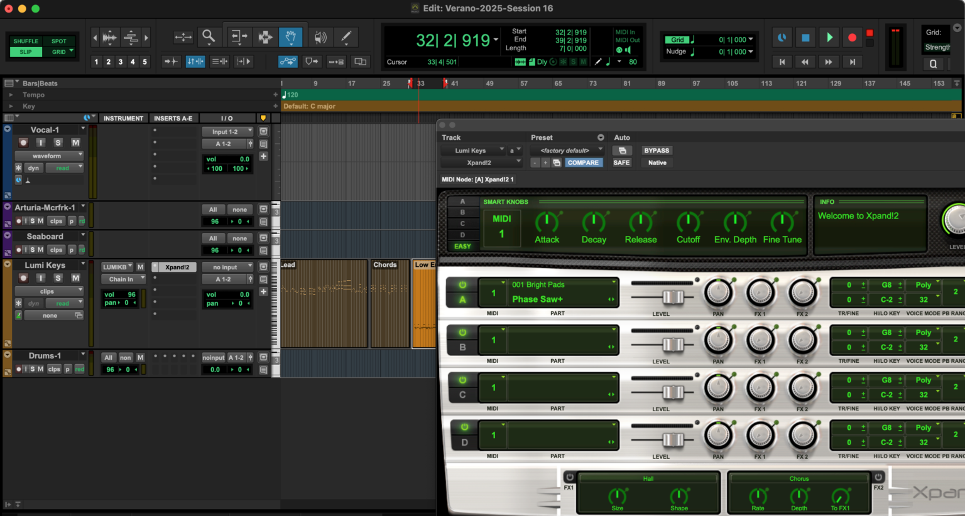
Task: Bypass the Xpand!2 plugin
Action: (657, 151)
